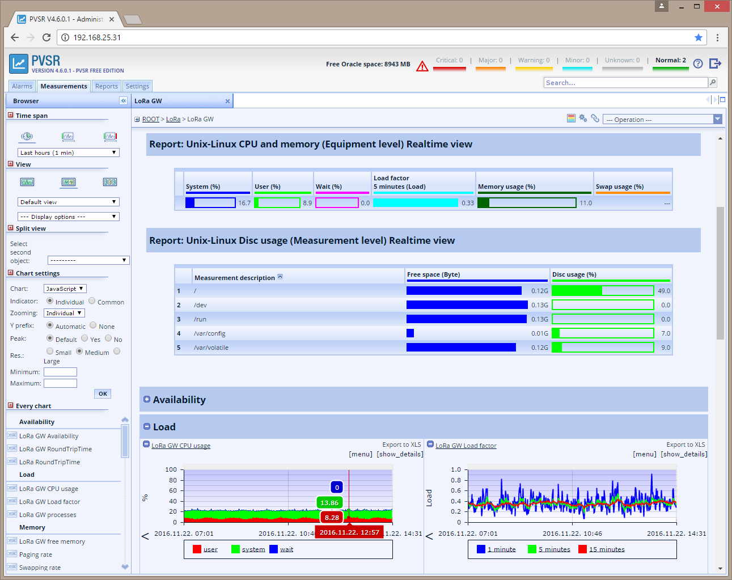Close the LoRa GW tab
The width and height of the screenshot is (732, 580).
pos(227,101)
